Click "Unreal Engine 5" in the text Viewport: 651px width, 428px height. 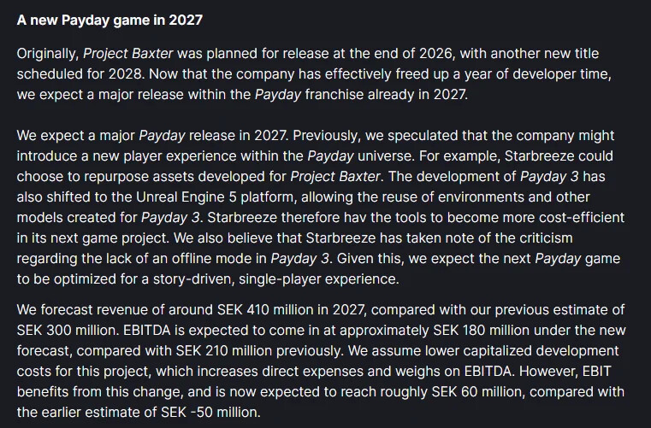(186, 196)
